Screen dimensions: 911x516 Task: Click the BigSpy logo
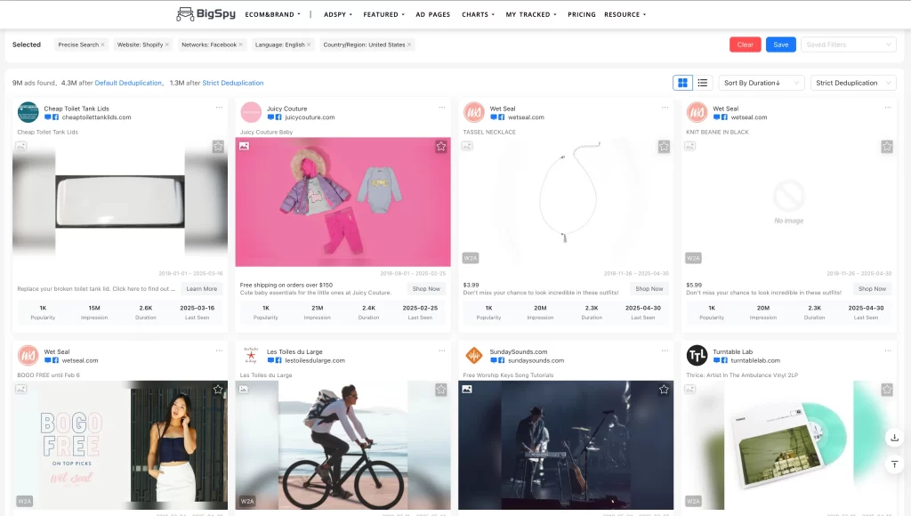pos(206,14)
